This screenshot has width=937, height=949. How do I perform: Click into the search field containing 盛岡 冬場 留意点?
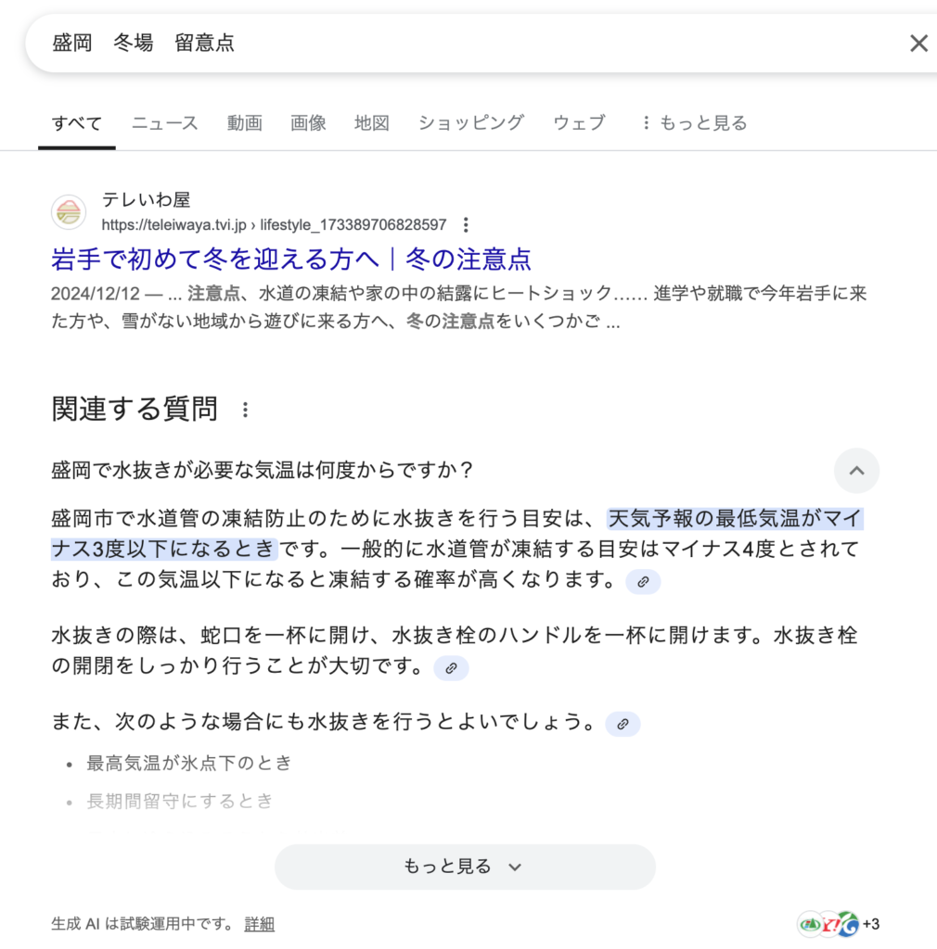click(x=472, y=43)
